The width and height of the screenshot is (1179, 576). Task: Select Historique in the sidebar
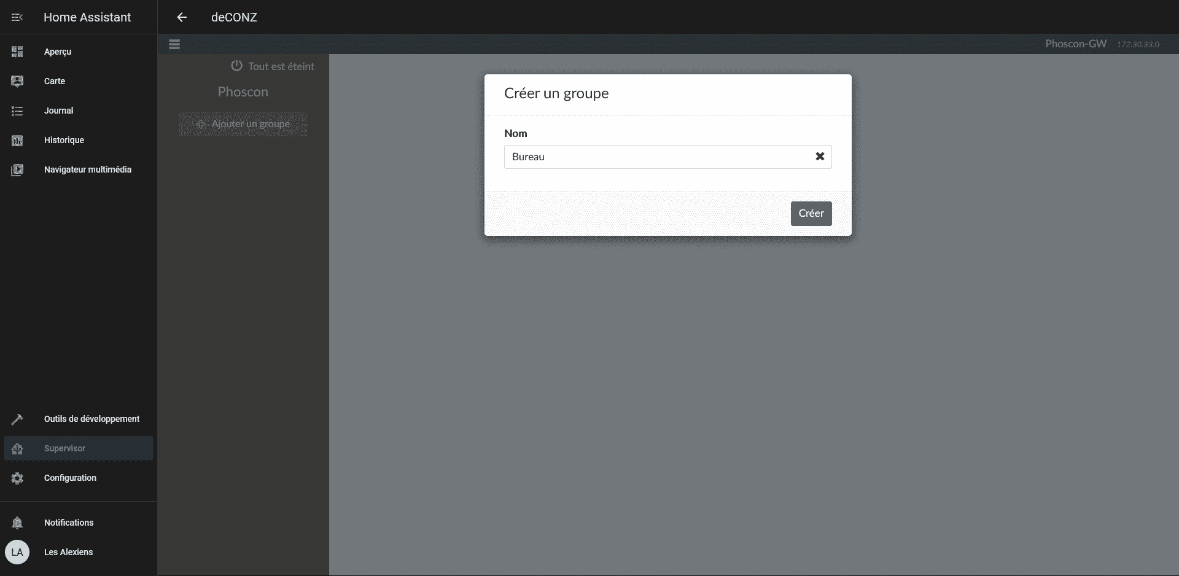(79, 140)
